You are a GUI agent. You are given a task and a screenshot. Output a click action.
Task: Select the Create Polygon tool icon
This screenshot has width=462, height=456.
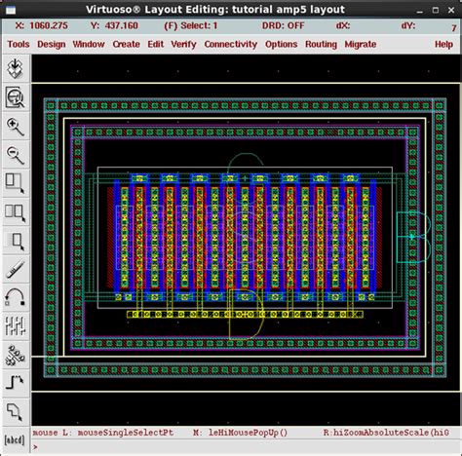tap(15, 411)
